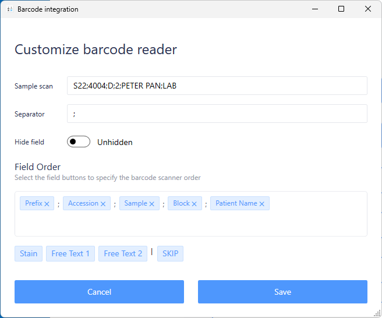Add the Stain field button

(x=29, y=253)
